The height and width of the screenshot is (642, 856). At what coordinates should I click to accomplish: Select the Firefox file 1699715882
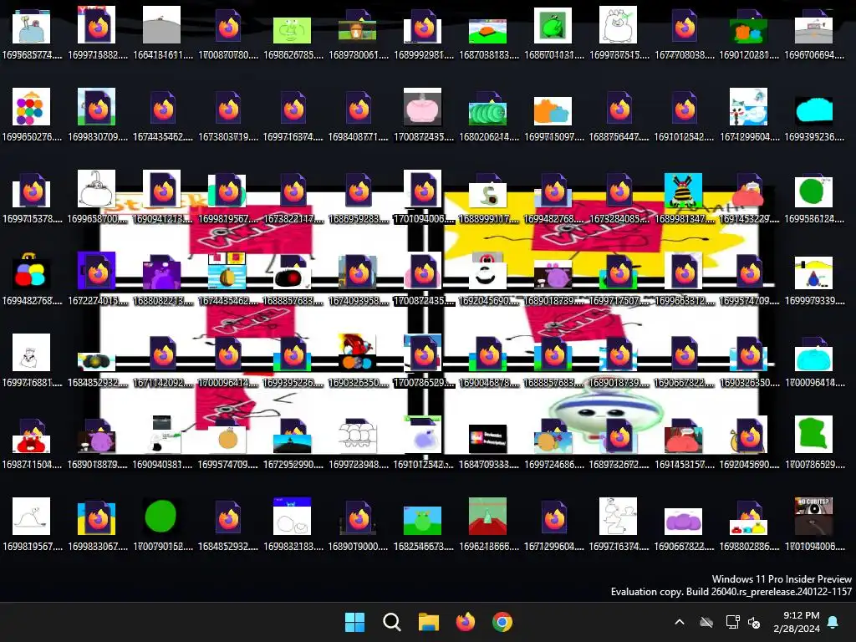click(97, 33)
